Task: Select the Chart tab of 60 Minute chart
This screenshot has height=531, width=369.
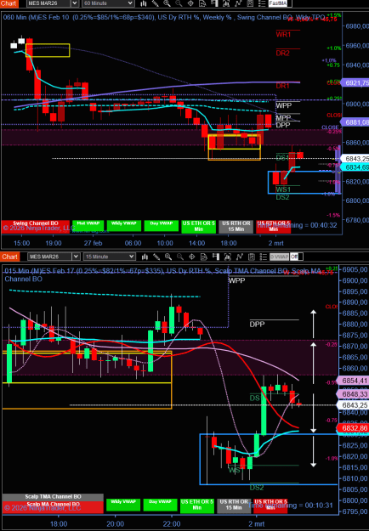Action: [x=9, y=3]
